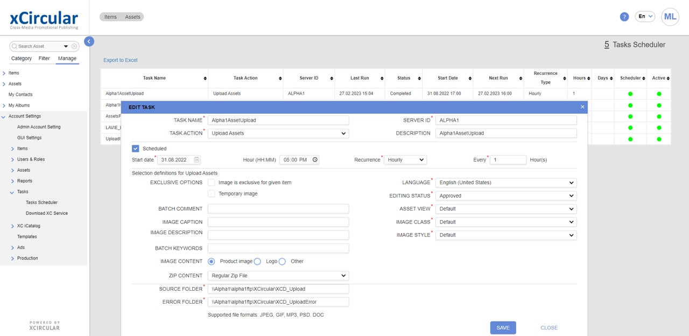
Task: Open the Recurrence dropdown set to Hourly
Action: (405, 160)
